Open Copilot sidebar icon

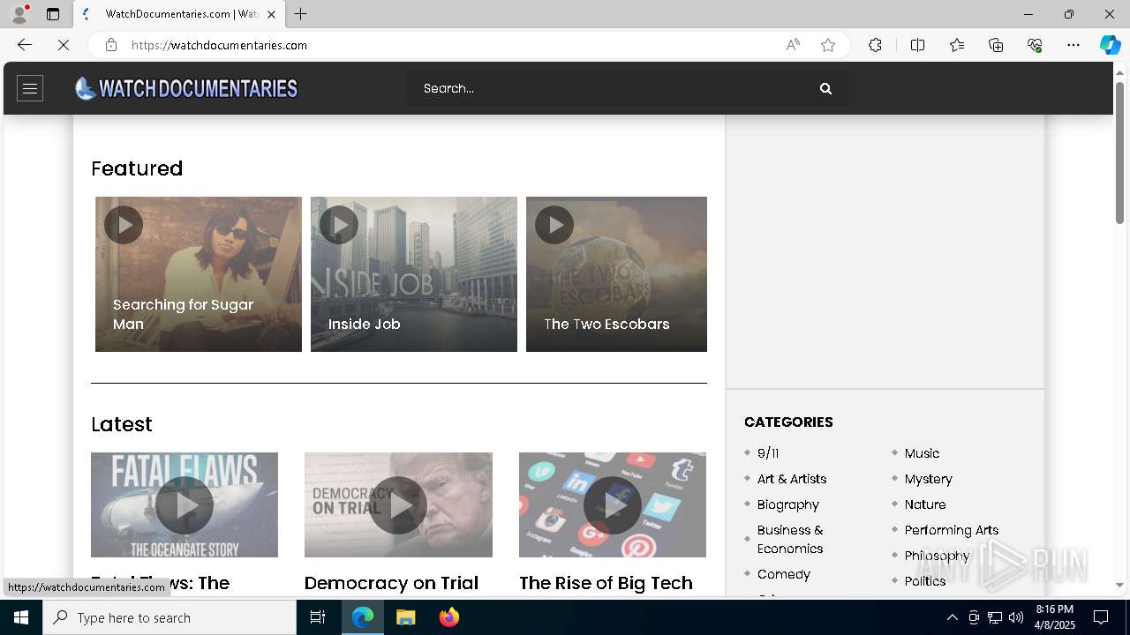[x=1110, y=45]
